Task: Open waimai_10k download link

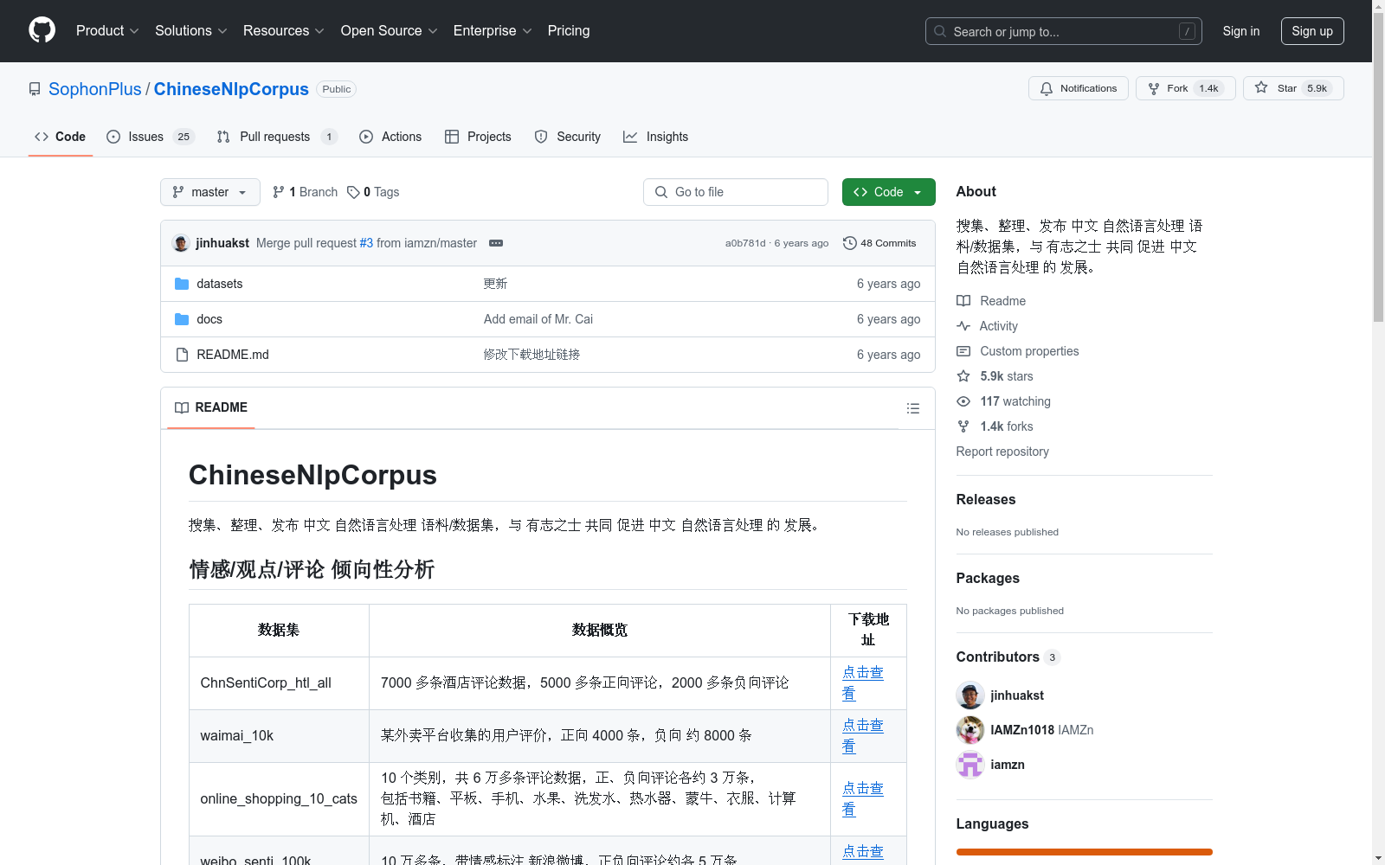Action: 863,736
